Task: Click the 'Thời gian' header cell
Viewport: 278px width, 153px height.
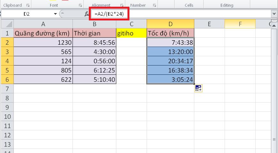Action: coord(95,33)
